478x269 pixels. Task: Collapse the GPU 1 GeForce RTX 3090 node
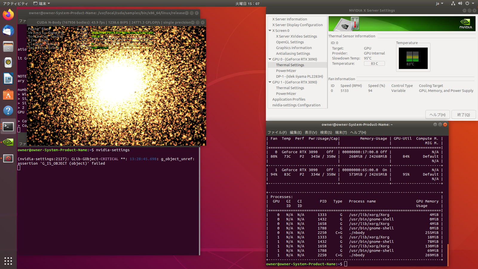(x=270, y=82)
